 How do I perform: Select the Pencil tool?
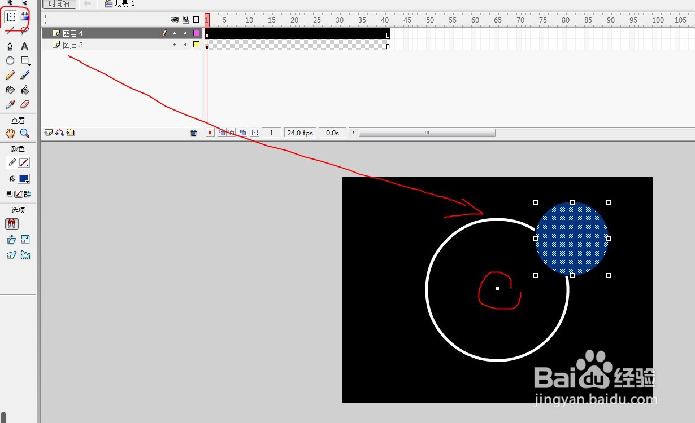(10, 75)
